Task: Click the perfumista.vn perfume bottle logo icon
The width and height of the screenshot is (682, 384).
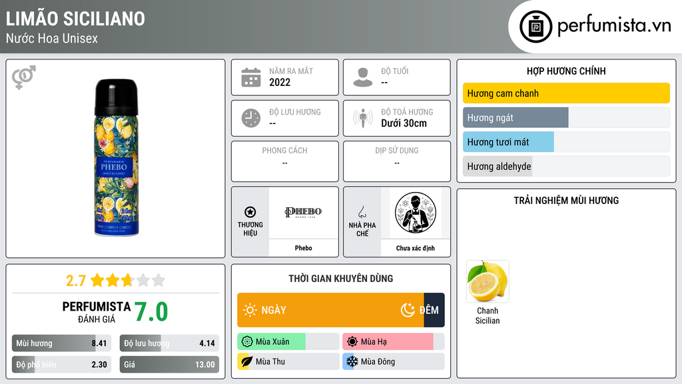Action: pyautogui.click(x=535, y=27)
